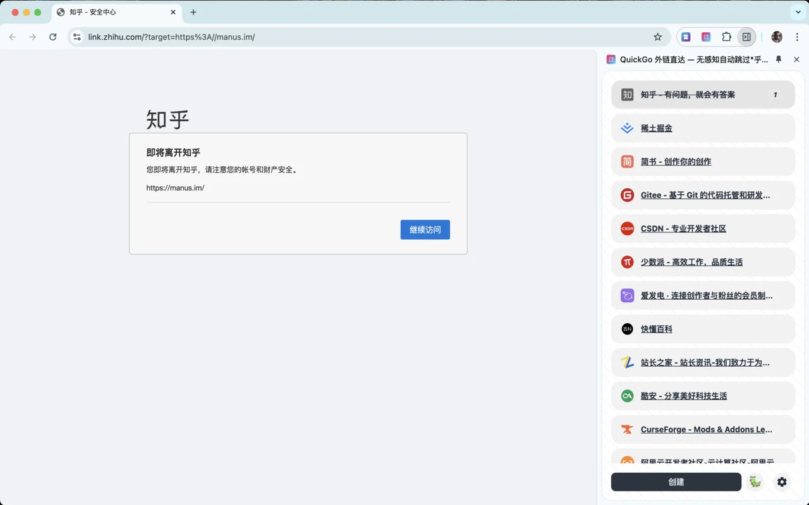Open the QuickGo extension toolbar icon

coord(706,37)
